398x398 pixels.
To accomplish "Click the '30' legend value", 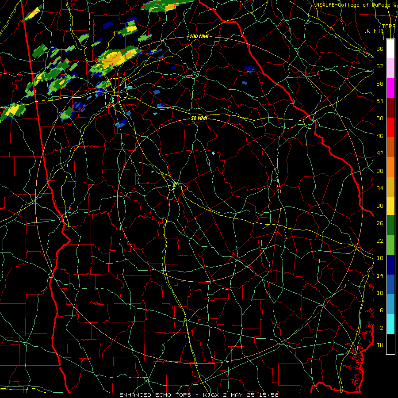I will (x=380, y=206).
